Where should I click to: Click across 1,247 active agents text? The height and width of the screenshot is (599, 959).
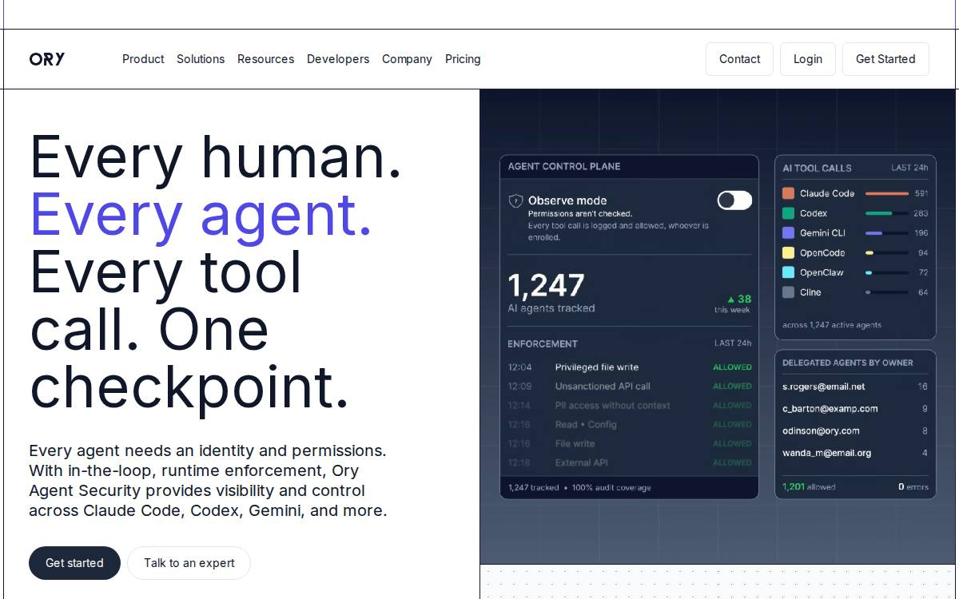coord(832,325)
